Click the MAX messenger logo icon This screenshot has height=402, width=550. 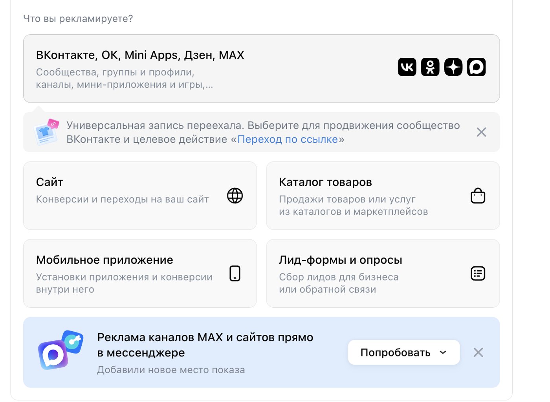[x=477, y=67]
